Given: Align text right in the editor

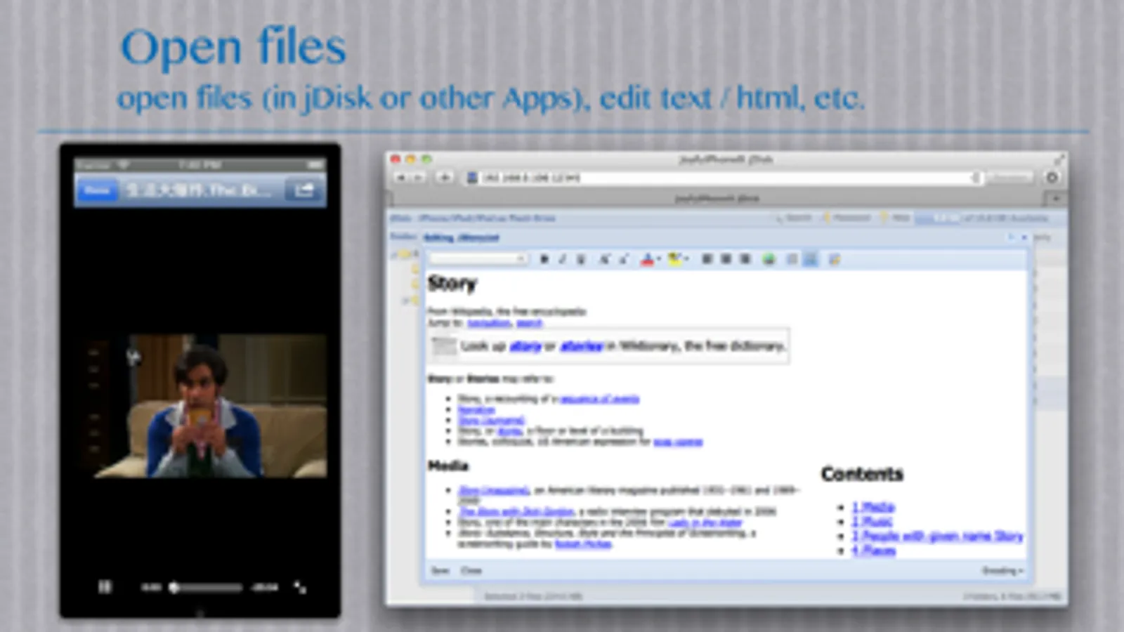Looking at the screenshot, I should [745, 259].
